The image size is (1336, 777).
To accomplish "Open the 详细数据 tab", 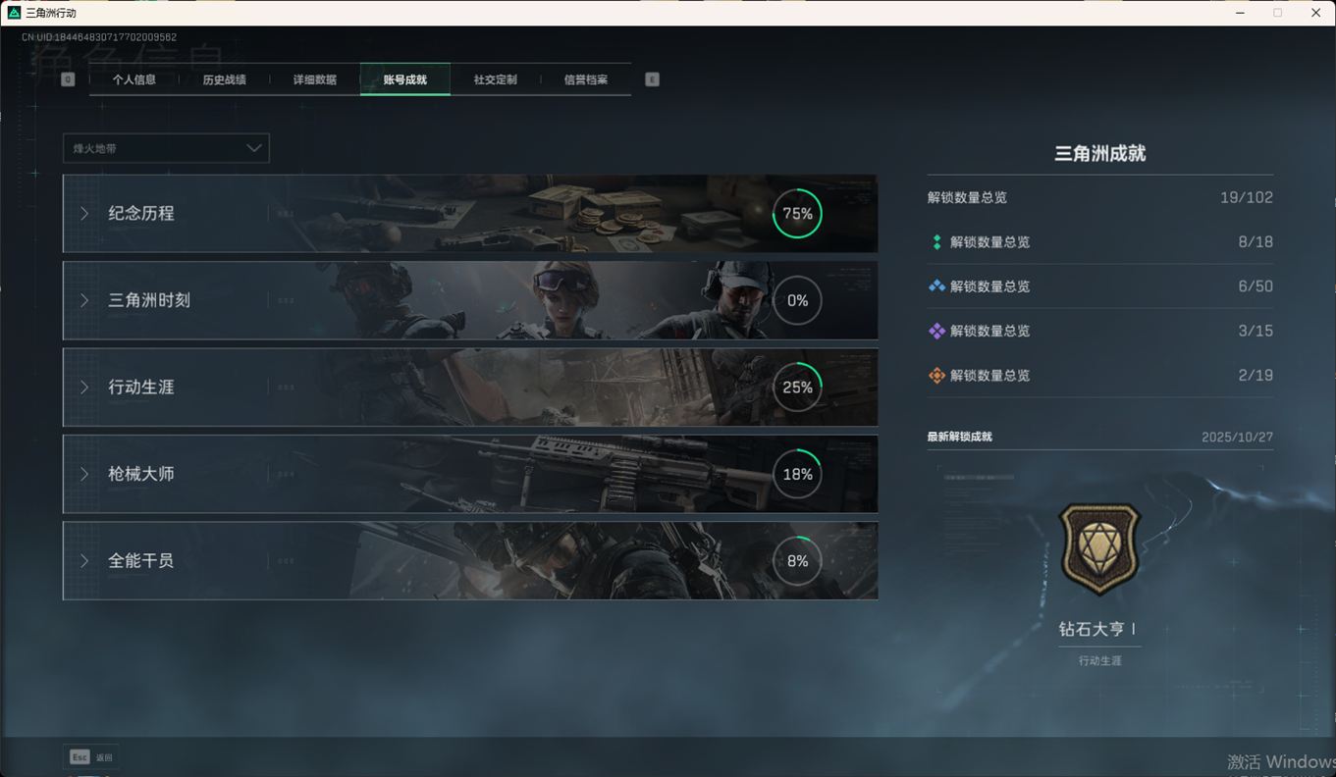I will pyautogui.click(x=314, y=79).
